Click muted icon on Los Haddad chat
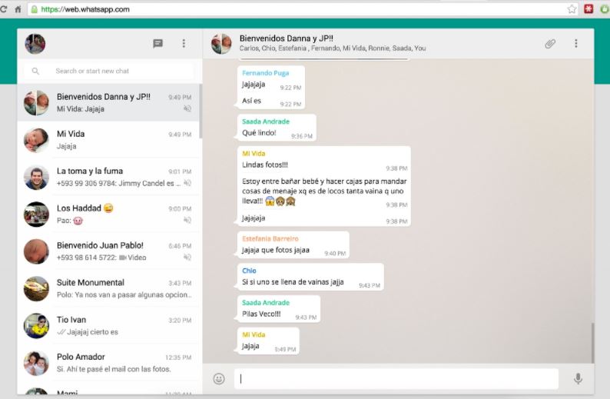The image size is (610, 399). [187, 220]
